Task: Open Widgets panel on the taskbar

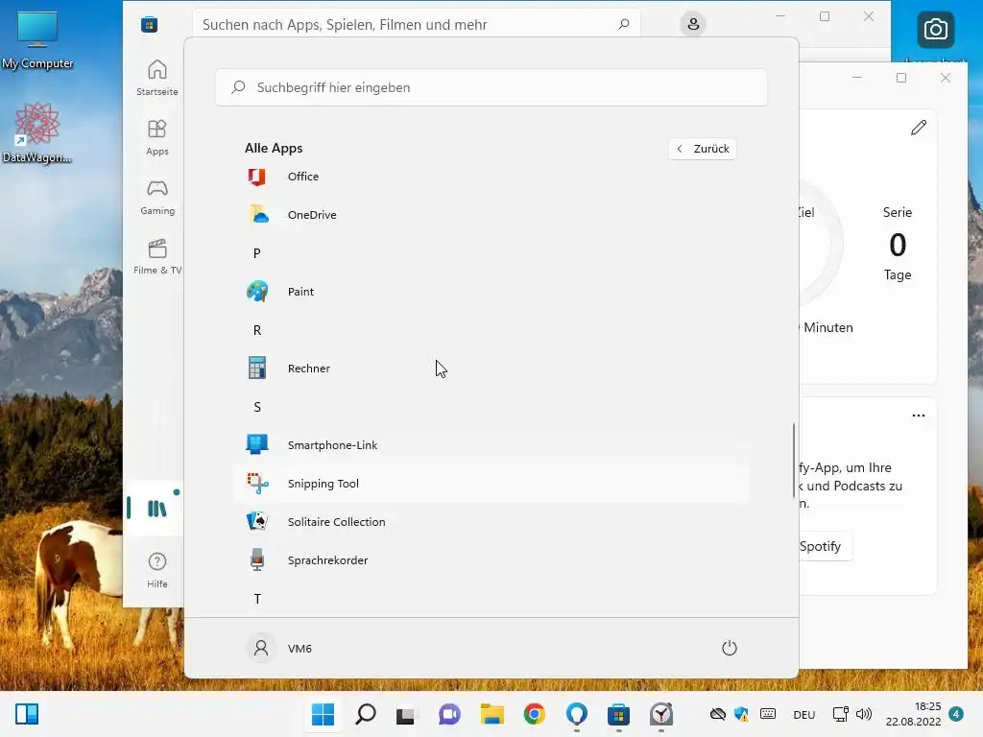Action: click(27, 714)
